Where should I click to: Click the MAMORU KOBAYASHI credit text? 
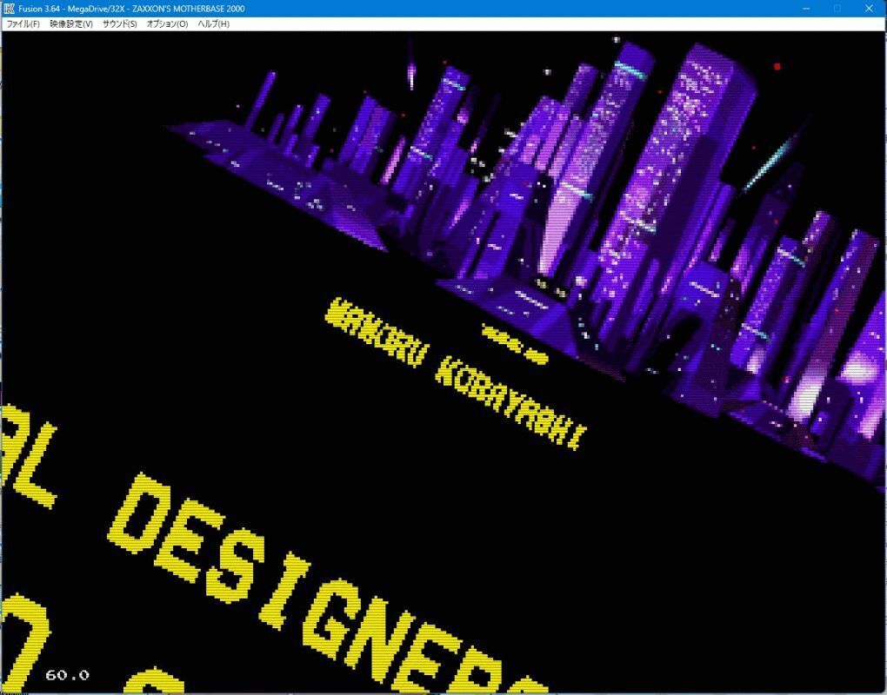(456, 373)
